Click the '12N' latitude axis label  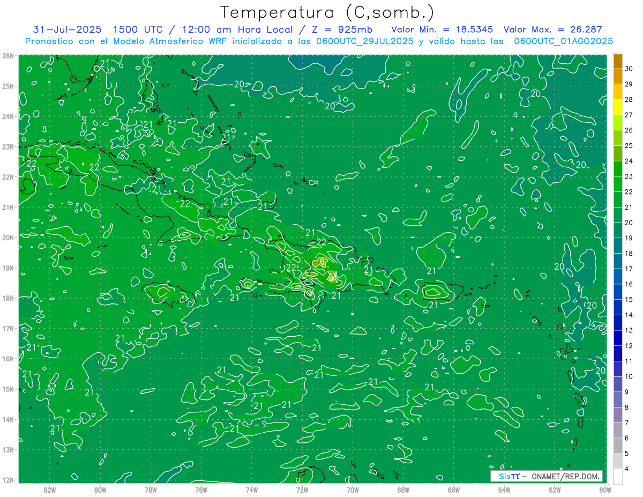[x=8, y=480]
